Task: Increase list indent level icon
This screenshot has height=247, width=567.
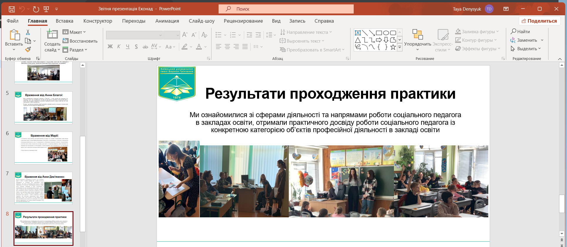Action: click(x=258, y=35)
